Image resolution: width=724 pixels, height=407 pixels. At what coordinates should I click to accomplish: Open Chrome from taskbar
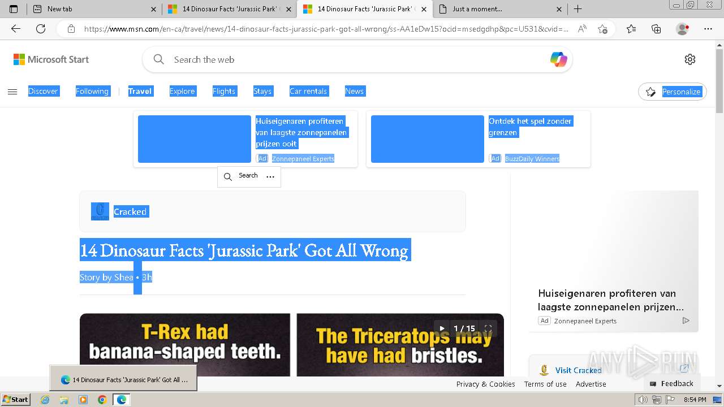pyautogui.click(x=102, y=400)
